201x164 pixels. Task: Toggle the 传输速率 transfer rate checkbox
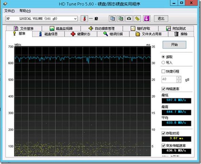pyautogui.click(x=163, y=89)
